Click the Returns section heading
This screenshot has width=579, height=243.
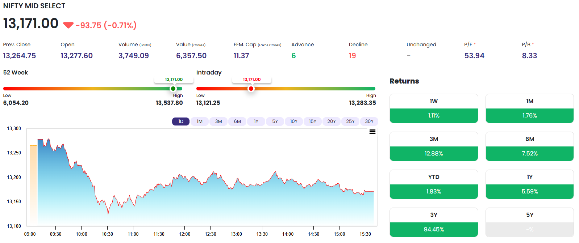pos(404,81)
